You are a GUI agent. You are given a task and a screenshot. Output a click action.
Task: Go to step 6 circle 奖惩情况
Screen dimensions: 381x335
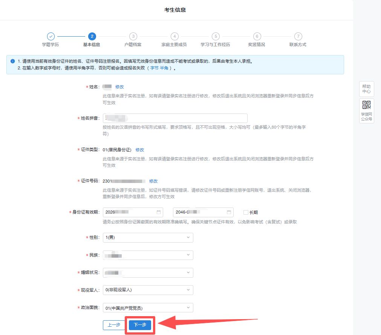pos(257,37)
